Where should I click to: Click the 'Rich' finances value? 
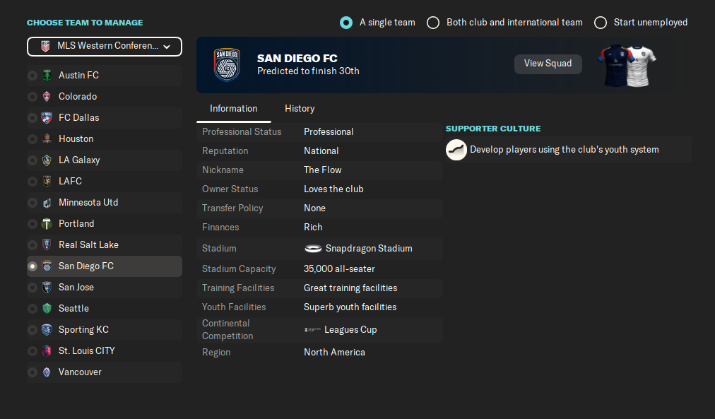[x=313, y=228]
